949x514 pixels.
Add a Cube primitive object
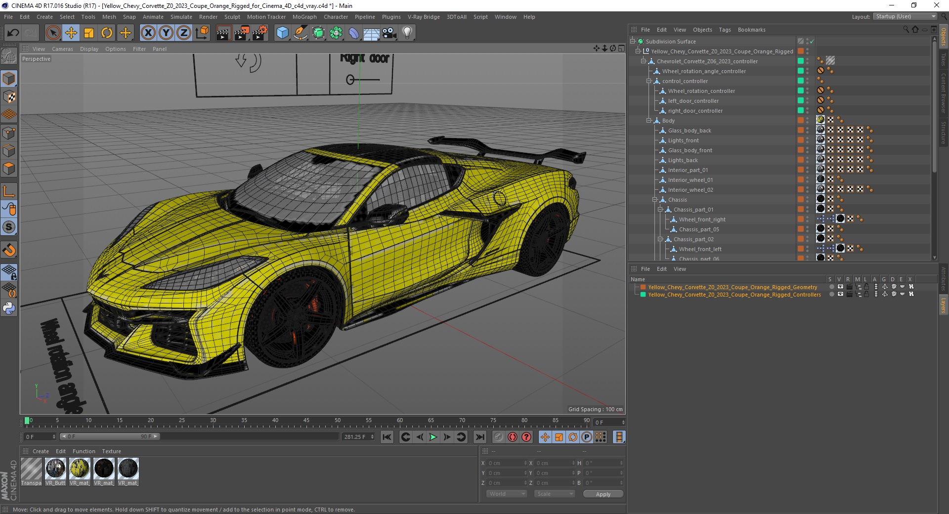click(282, 33)
